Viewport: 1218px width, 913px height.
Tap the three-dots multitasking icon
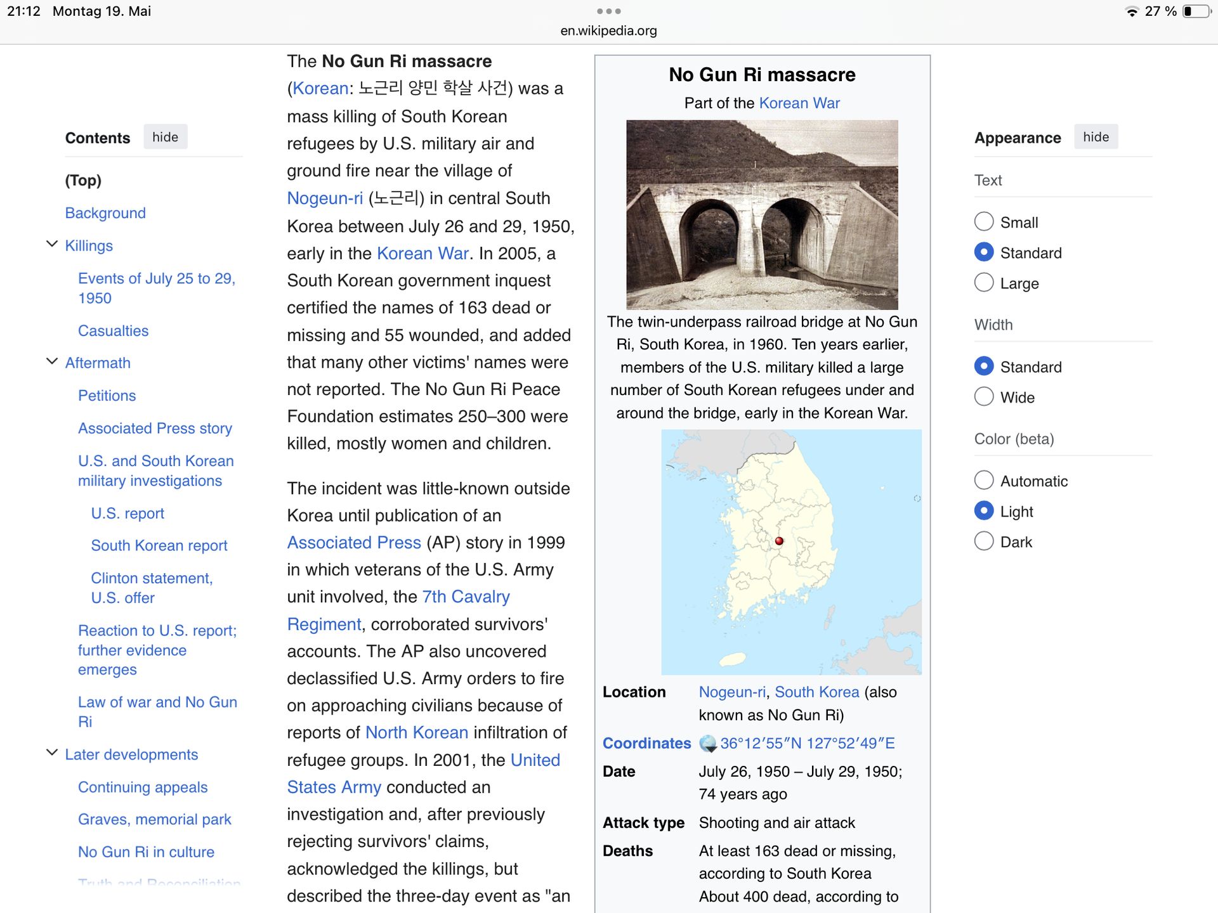(608, 11)
